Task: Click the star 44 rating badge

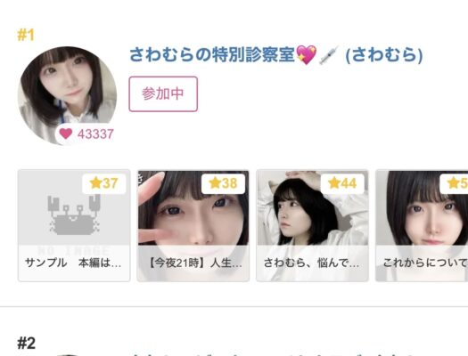Action: click(342, 183)
